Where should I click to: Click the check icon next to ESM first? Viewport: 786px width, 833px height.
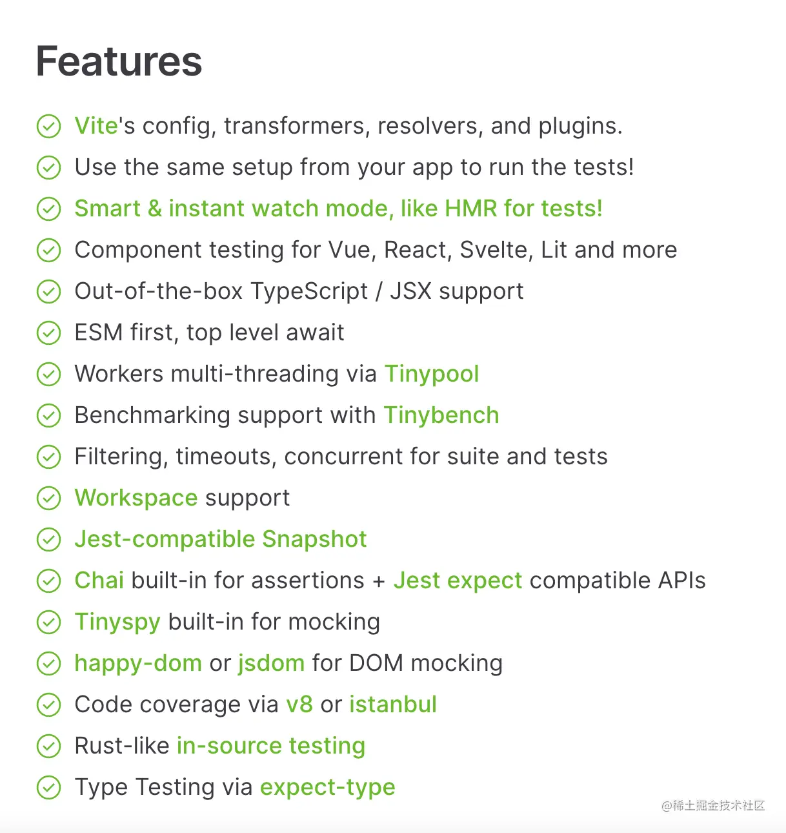(x=48, y=333)
